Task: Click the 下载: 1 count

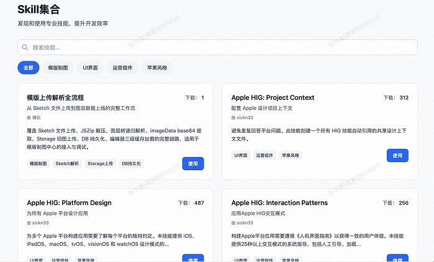Action: 194,97
